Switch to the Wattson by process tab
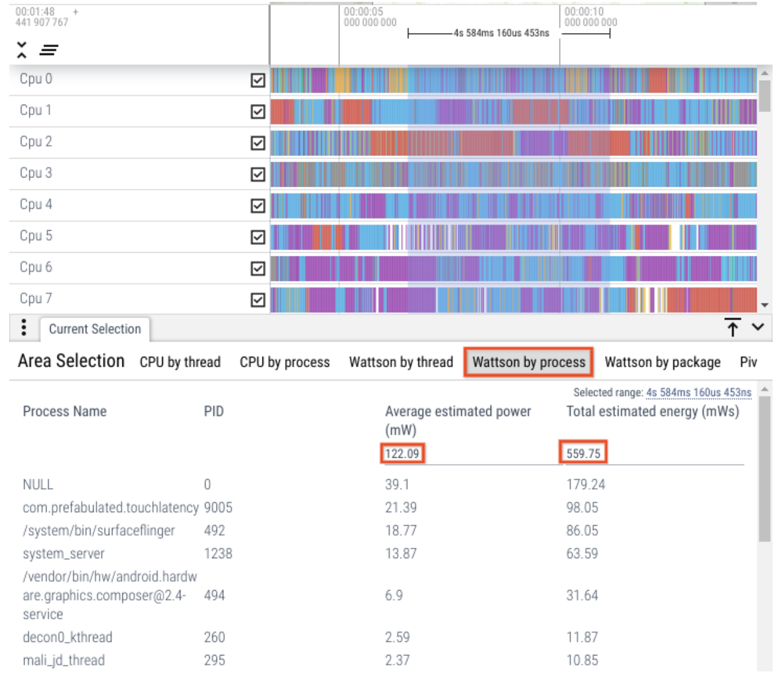 coord(529,362)
